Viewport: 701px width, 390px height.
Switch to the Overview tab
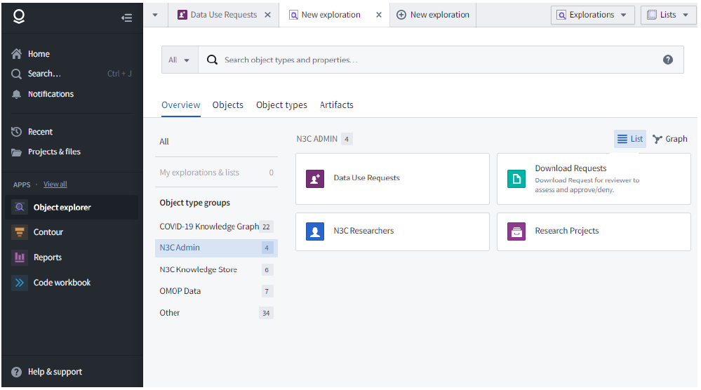click(x=180, y=105)
